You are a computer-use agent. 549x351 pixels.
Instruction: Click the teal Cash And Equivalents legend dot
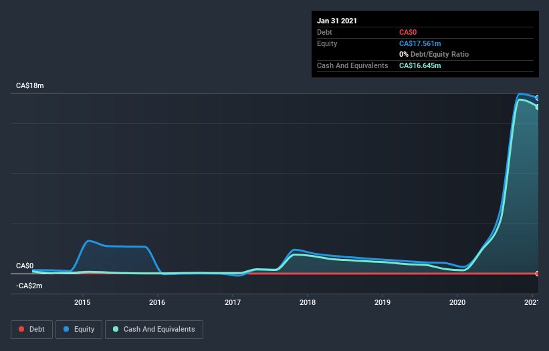point(116,329)
